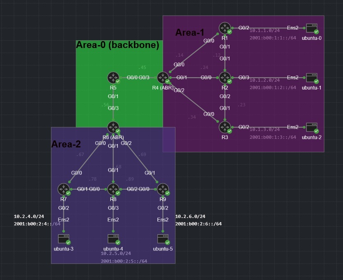The height and width of the screenshot is (280, 343).
Task: Select the Area-2 title label
Action: pyautogui.click(x=66, y=144)
